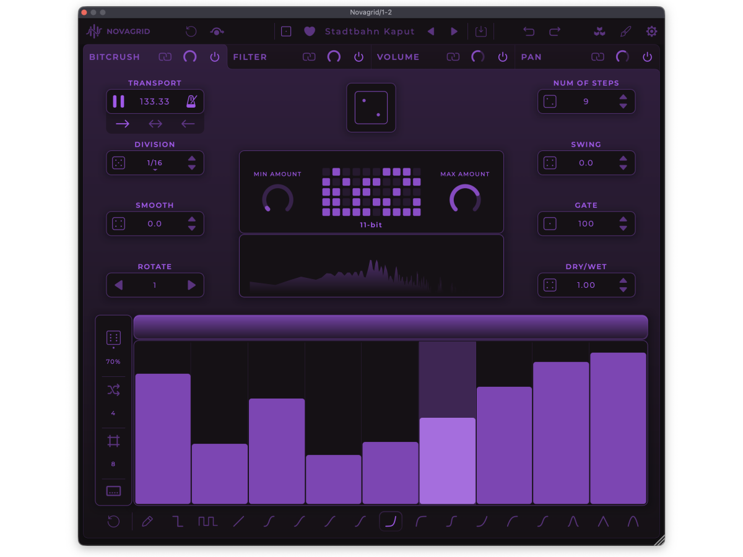
Task: Open the Division 1/16 dropdown
Action: [155, 163]
